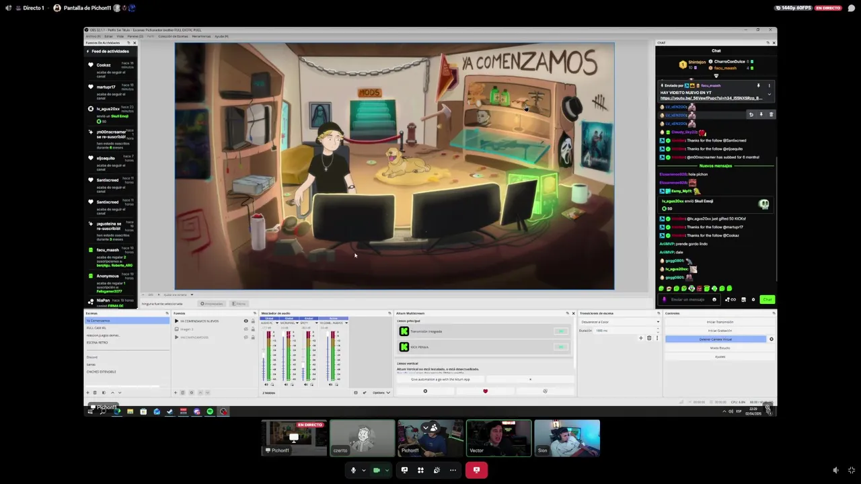Toggle Discord stream volume icon
The width and height of the screenshot is (861, 484).
(836, 471)
